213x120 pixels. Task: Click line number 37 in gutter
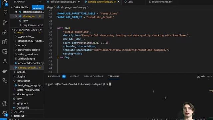(51, 43)
